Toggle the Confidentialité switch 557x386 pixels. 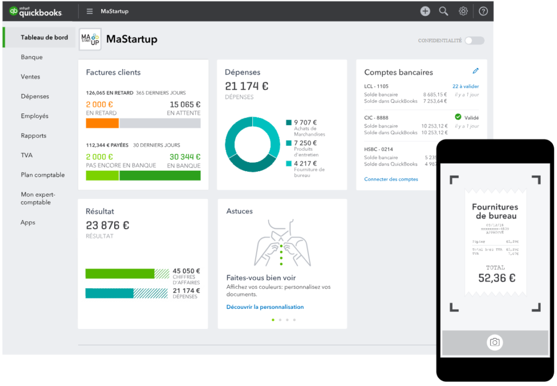tap(474, 40)
